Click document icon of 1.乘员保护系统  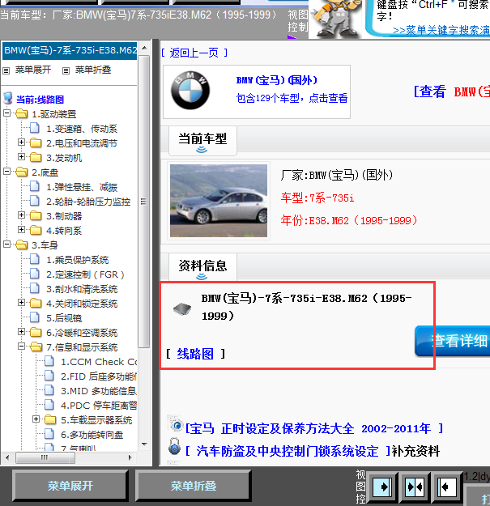tap(35, 259)
